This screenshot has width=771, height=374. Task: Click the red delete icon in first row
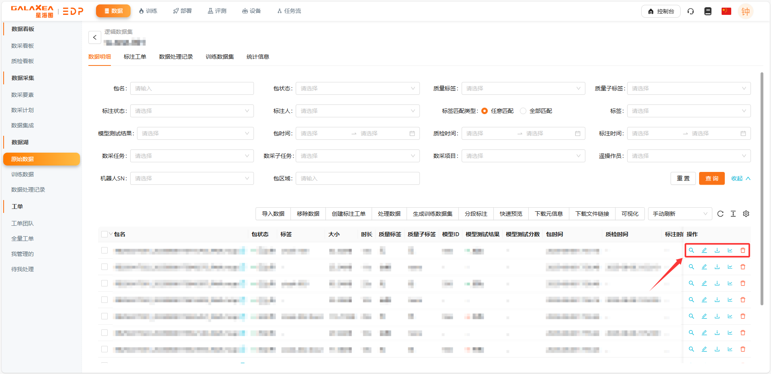pyautogui.click(x=742, y=250)
